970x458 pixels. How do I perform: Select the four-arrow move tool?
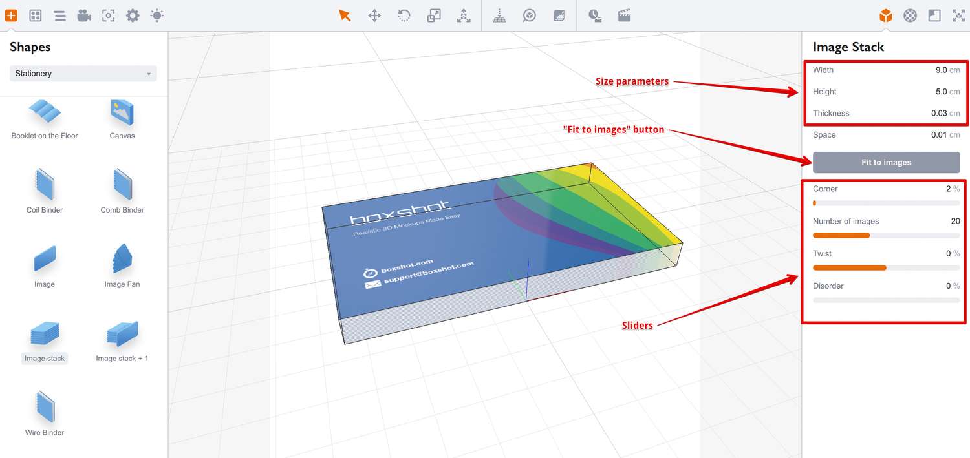coord(374,16)
